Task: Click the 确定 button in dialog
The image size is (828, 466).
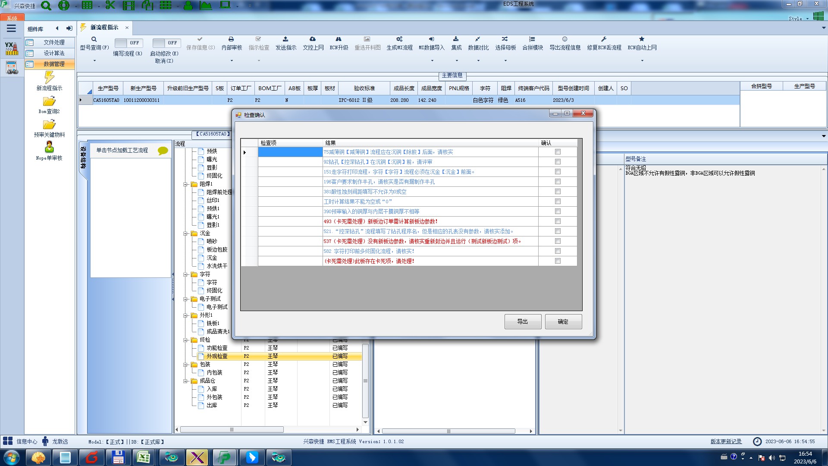Action: click(563, 322)
